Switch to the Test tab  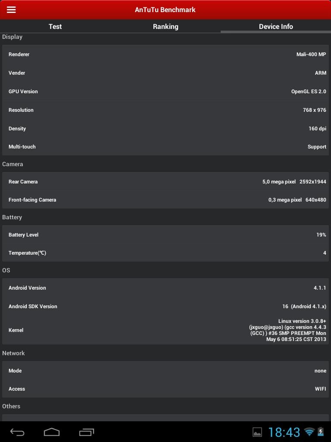click(55, 26)
